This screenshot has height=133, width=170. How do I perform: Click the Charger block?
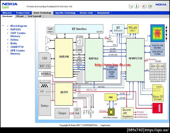[x=62, y=113]
